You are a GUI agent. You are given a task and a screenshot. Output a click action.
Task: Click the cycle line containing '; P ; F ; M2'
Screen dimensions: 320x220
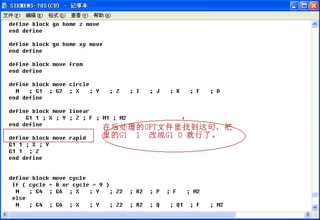click(x=108, y=192)
